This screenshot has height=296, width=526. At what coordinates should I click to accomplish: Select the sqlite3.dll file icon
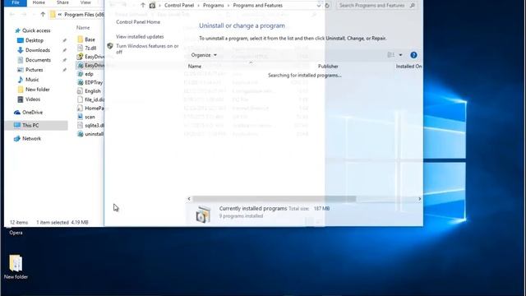coord(80,125)
